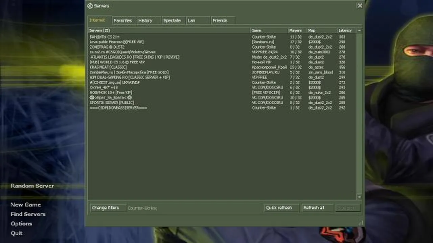433x243 pixels.
Task: Click the de_train2002 map cell
Action: click(x=319, y=52)
